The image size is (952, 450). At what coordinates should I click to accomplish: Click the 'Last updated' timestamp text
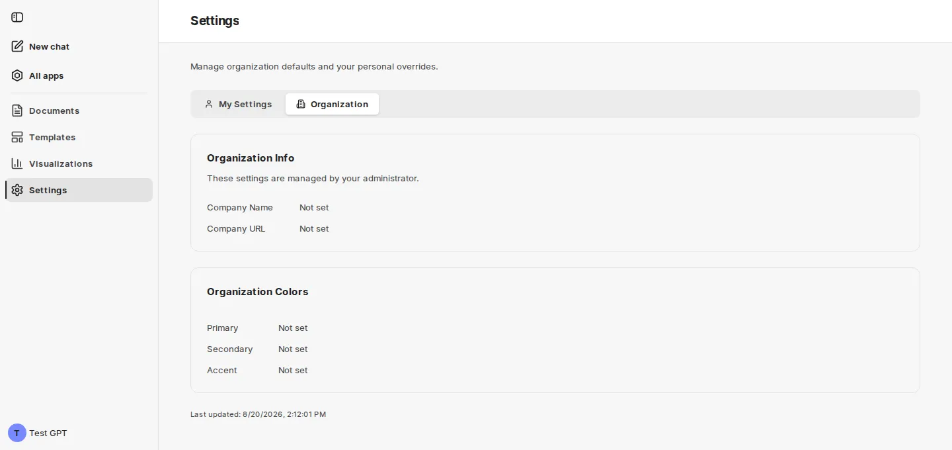(x=258, y=414)
